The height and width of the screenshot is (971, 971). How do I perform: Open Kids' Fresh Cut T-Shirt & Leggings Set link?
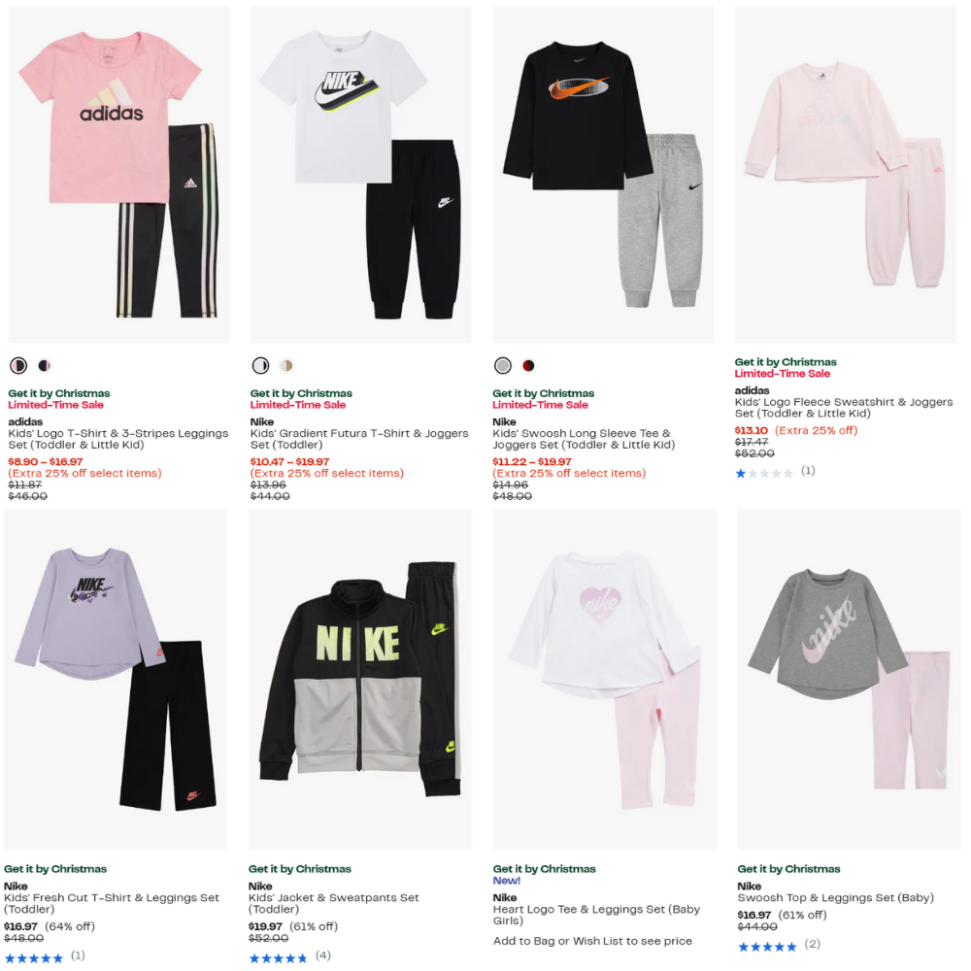point(112,903)
